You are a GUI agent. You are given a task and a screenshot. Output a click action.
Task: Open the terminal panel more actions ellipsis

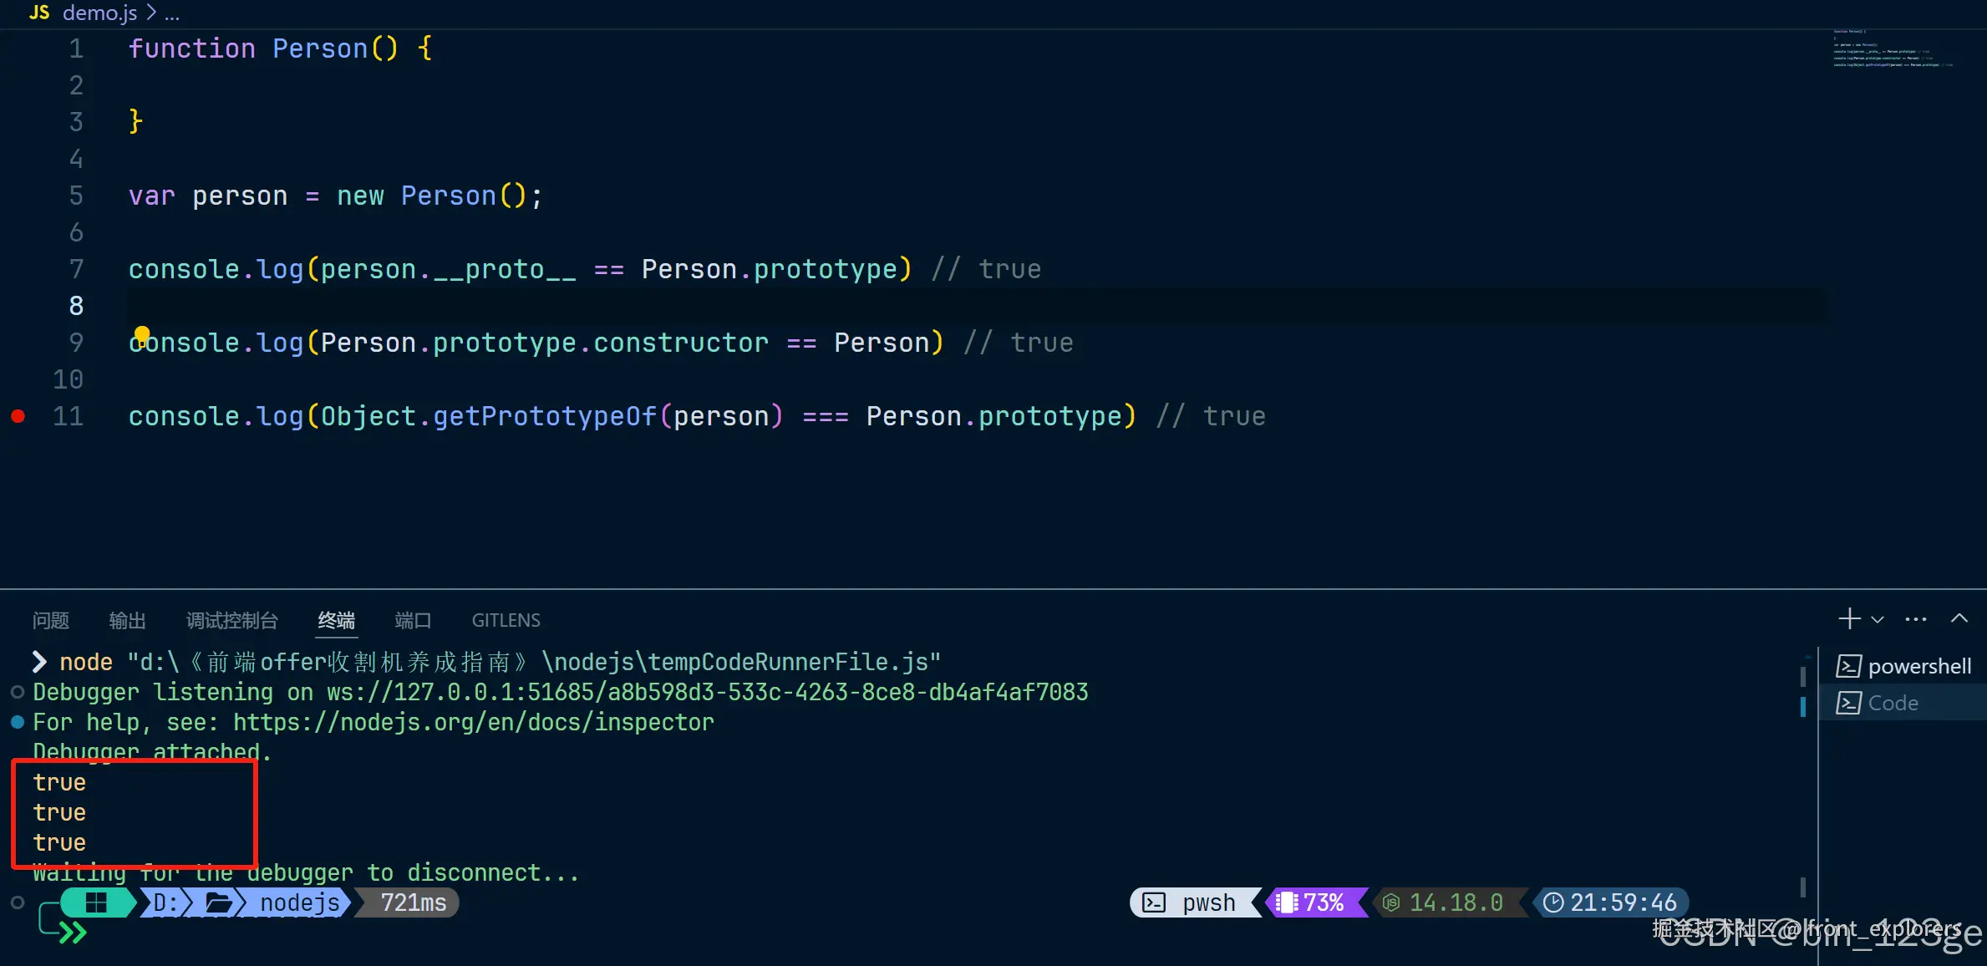click(x=1916, y=619)
